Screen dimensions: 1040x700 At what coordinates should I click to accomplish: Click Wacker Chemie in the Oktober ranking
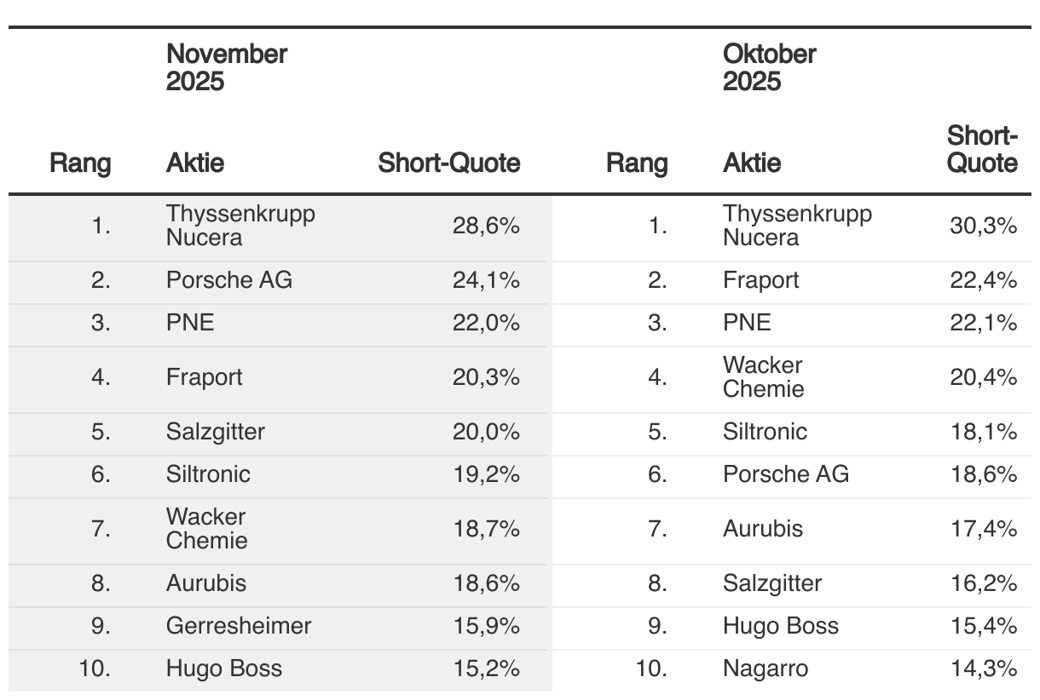[763, 377]
